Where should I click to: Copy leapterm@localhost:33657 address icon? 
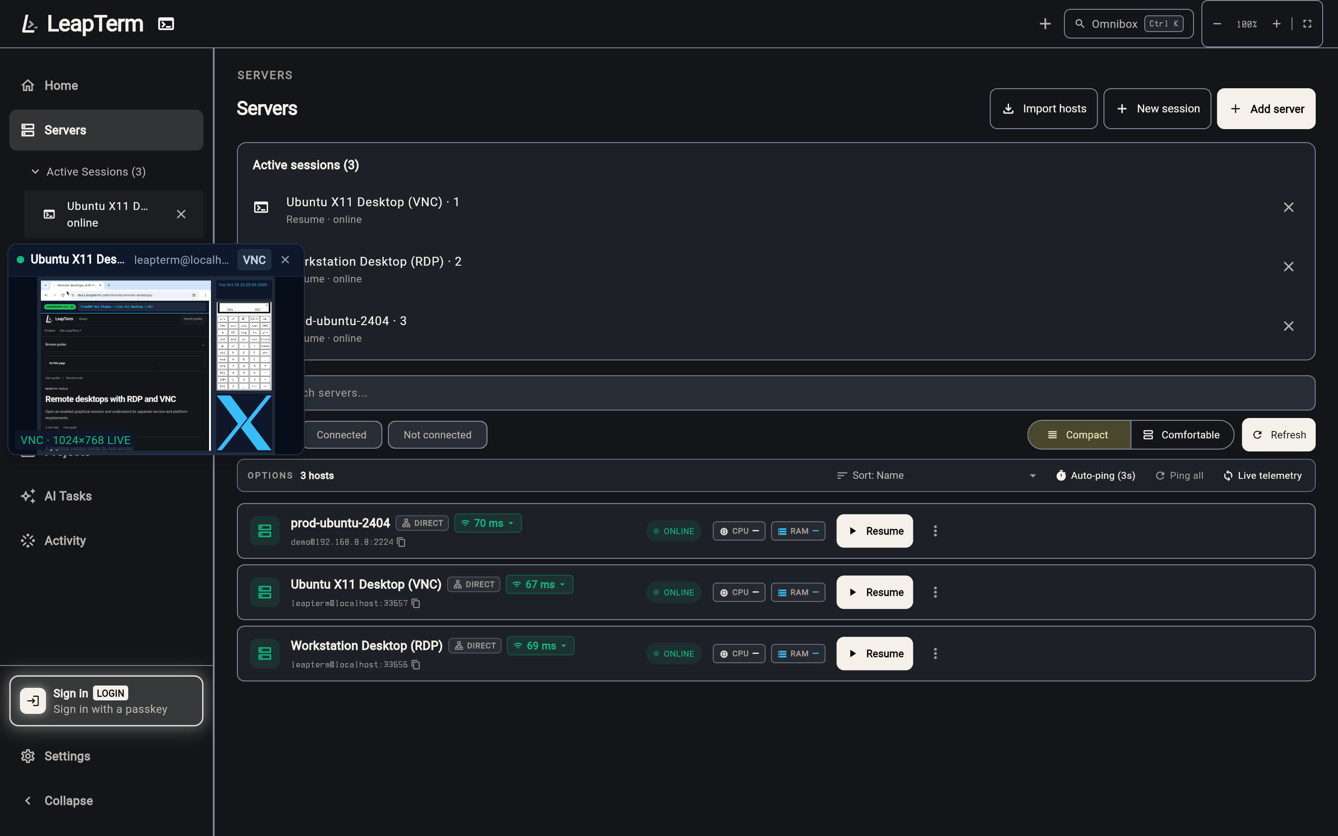pos(416,604)
